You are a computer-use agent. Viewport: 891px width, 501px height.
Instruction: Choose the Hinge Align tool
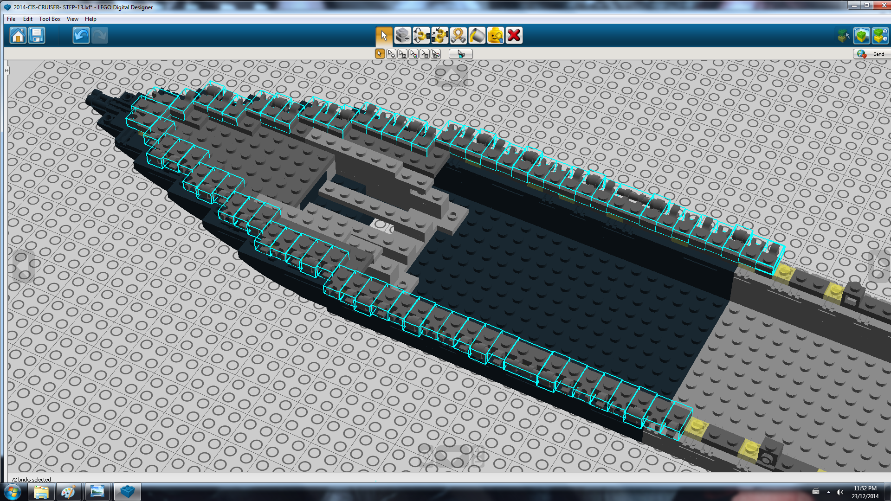tap(439, 36)
